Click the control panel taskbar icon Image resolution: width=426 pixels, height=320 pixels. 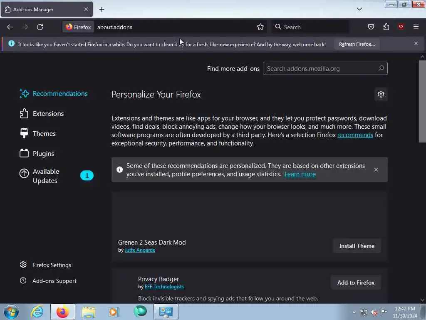click(166, 312)
